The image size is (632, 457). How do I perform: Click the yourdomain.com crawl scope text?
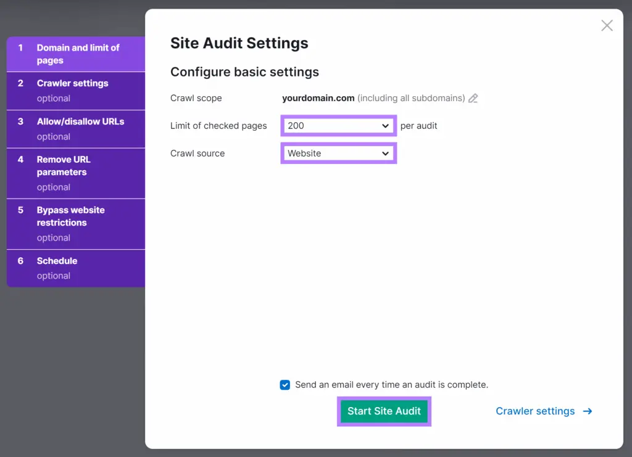point(318,98)
